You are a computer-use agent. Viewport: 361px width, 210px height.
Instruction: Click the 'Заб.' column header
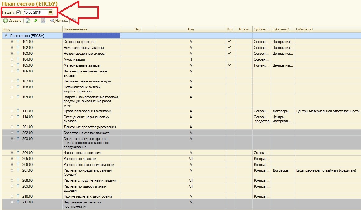(x=138, y=29)
